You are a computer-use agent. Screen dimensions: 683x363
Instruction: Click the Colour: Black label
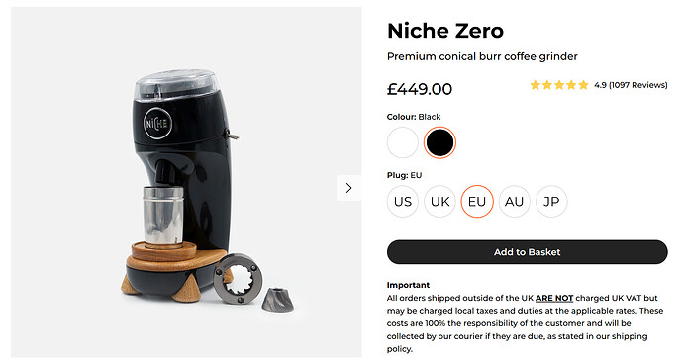coord(414,117)
